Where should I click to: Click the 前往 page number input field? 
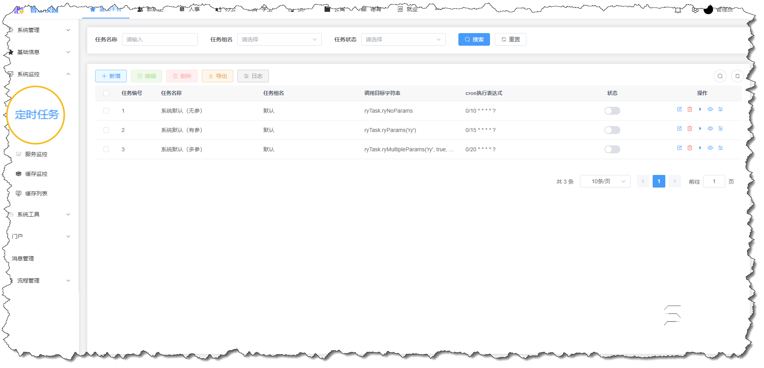tap(714, 181)
